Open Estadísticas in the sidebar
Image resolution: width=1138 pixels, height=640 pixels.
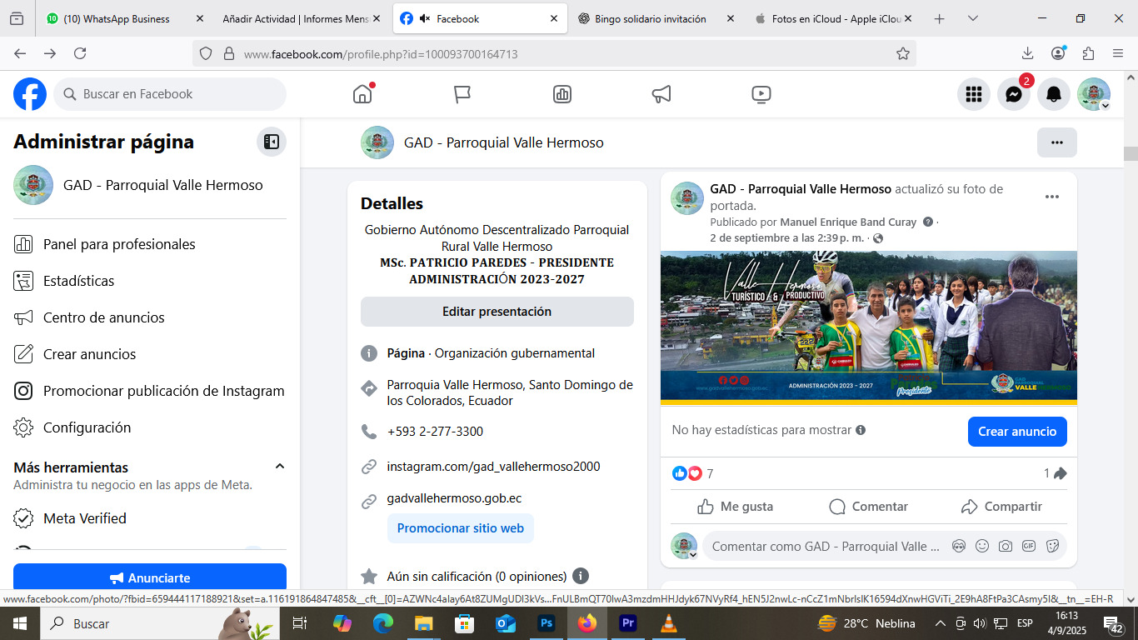(x=78, y=281)
